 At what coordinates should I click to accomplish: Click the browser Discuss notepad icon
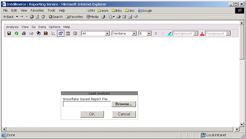[130, 17]
